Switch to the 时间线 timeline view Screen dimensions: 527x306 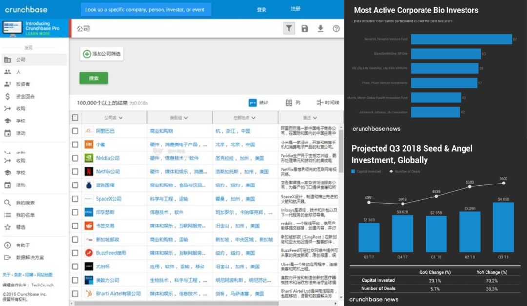[x=327, y=102]
